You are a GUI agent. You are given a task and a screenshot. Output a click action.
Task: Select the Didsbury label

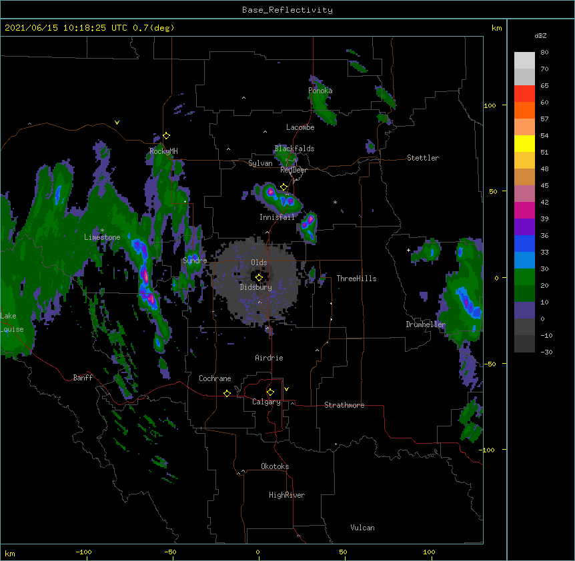click(x=255, y=287)
